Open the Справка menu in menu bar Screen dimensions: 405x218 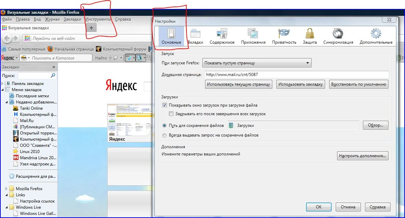[123, 19]
